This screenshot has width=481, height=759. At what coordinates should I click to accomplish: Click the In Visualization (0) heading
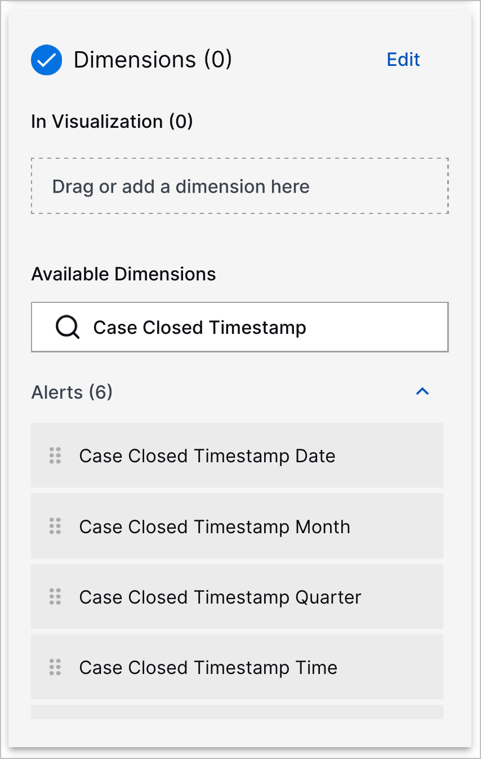coord(112,121)
